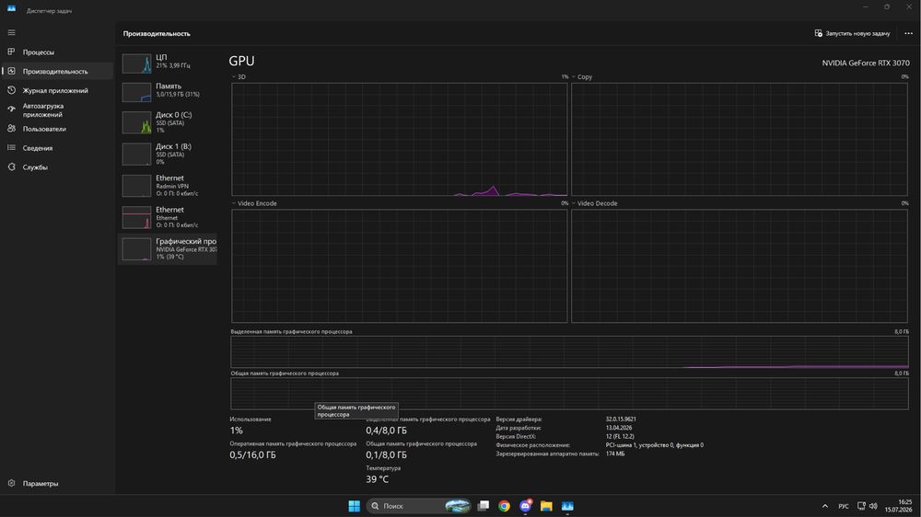
Task: Open the Windows Start menu
Action: tap(355, 506)
